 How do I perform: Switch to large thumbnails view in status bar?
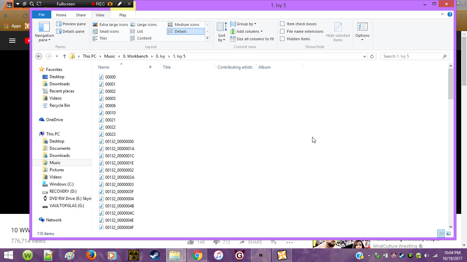[449, 234]
